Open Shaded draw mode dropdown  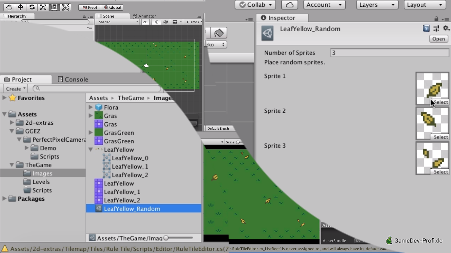coord(118,22)
